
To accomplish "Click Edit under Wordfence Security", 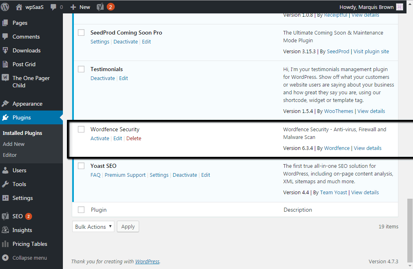I will pos(118,138).
